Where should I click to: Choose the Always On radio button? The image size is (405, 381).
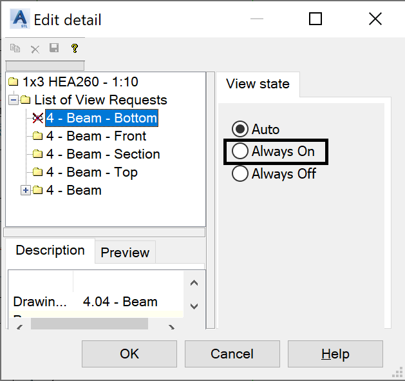[240, 151]
